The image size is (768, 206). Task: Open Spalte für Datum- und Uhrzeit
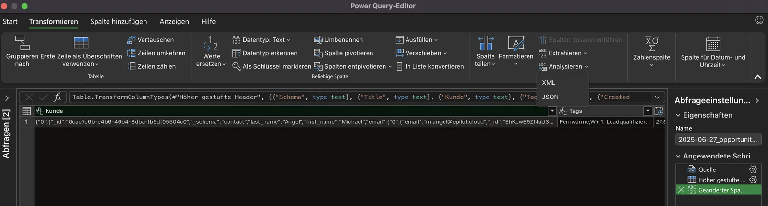(713, 51)
